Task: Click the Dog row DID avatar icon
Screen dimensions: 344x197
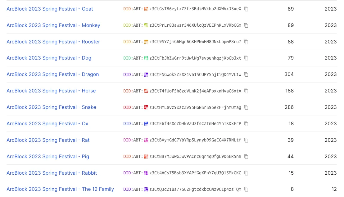Action: [146, 58]
